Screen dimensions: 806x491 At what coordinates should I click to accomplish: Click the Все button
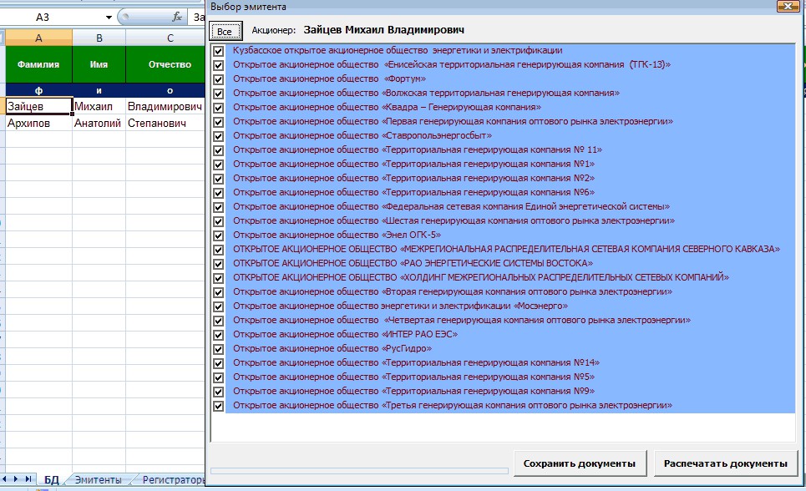tap(226, 32)
